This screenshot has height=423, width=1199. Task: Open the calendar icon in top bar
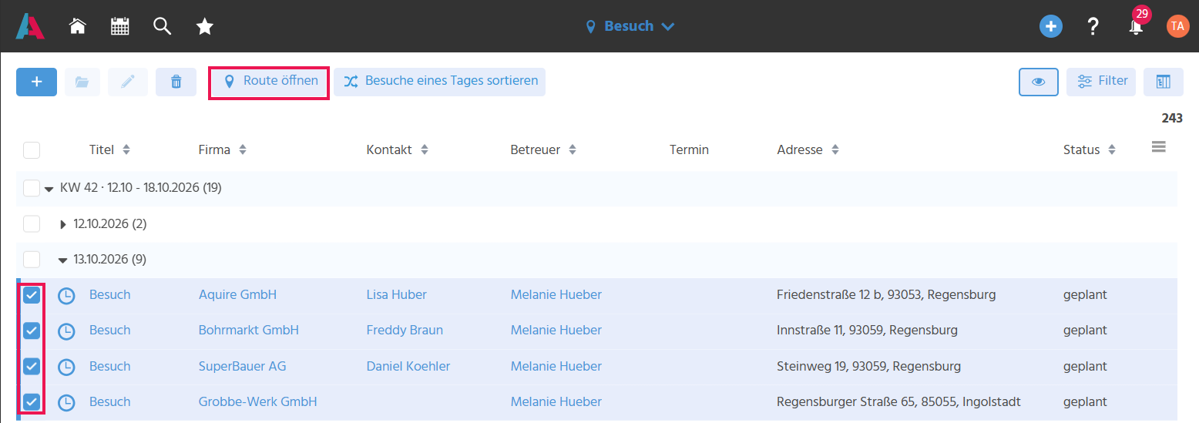click(x=119, y=26)
